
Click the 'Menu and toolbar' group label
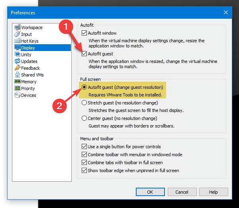(97, 139)
